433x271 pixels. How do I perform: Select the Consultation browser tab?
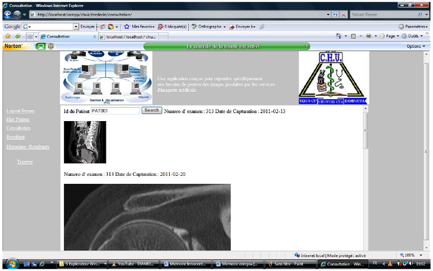pyautogui.click(x=64, y=36)
